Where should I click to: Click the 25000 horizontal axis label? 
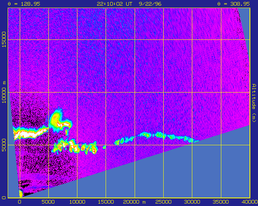click(163, 202)
